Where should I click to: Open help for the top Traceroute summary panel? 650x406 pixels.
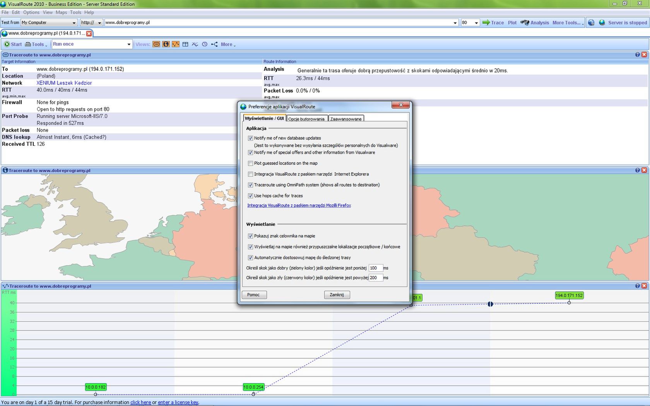point(637,55)
